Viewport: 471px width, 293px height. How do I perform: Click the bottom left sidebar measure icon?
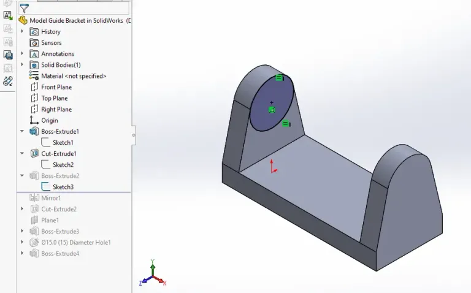[x=8, y=81]
